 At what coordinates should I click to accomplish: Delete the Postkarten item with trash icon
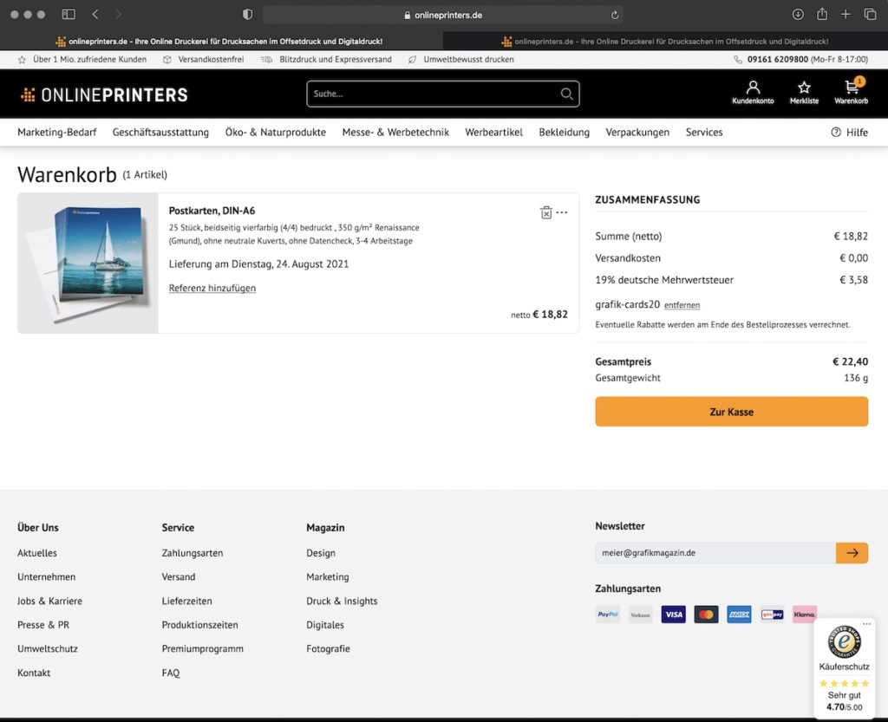[x=546, y=212]
